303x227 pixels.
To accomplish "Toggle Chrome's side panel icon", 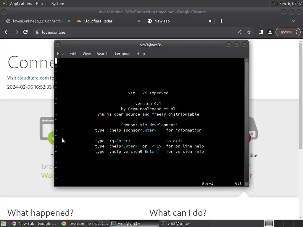I will 260,32.
